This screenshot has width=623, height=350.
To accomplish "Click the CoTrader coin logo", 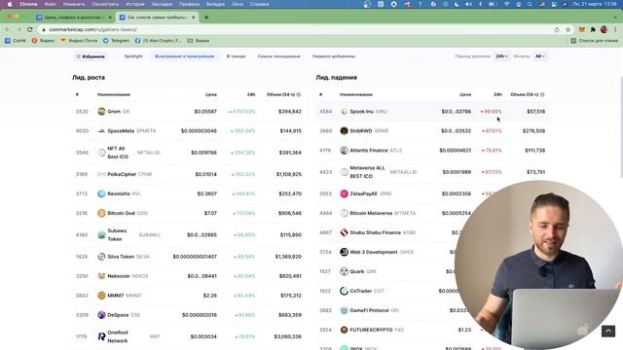I will [x=344, y=291].
